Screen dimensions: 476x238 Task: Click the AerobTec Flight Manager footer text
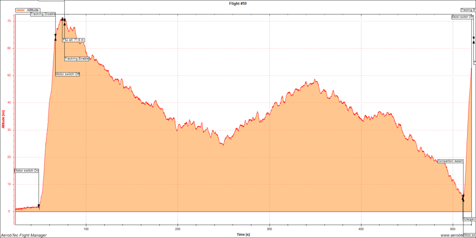click(23, 235)
